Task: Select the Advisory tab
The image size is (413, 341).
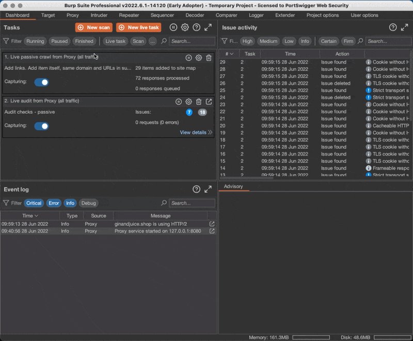Action: [x=233, y=187]
